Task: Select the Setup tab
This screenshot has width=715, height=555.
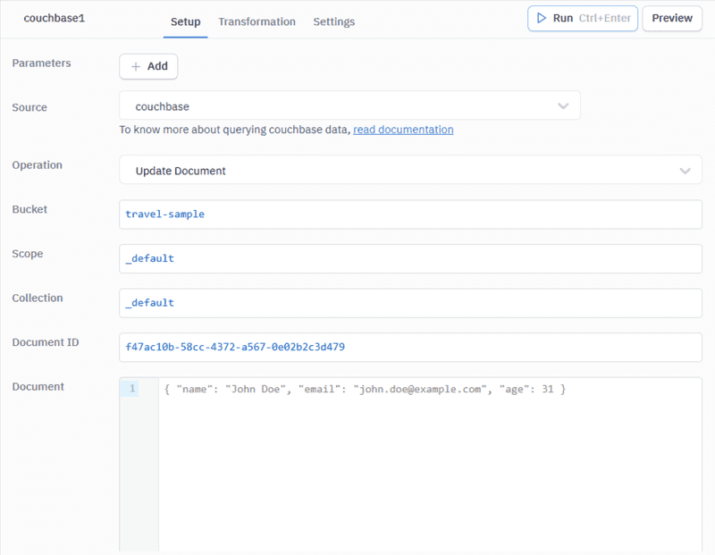Action: [x=185, y=21]
